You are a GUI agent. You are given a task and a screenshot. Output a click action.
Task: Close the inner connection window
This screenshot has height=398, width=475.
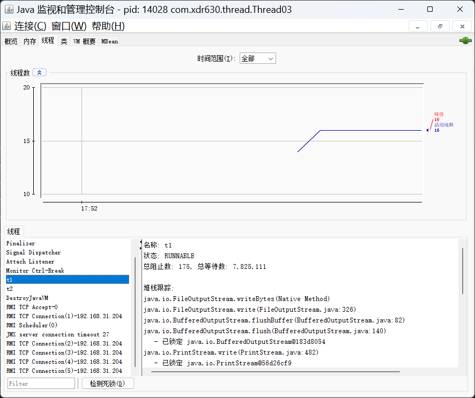click(x=462, y=26)
